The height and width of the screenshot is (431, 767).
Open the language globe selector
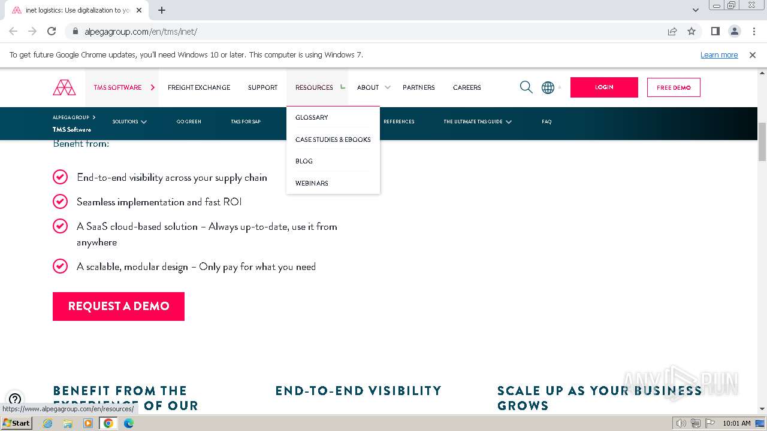pos(548,87)
